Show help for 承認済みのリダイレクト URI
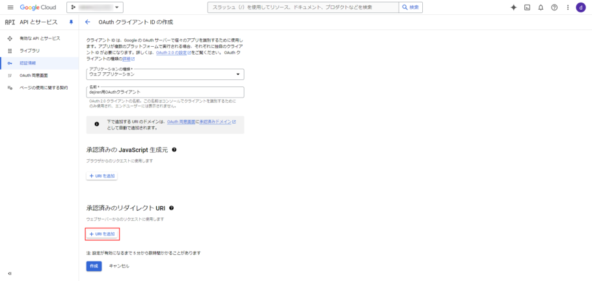Image resolution: width=592 pixels, height=281 pixels. (x=171, y=208)
